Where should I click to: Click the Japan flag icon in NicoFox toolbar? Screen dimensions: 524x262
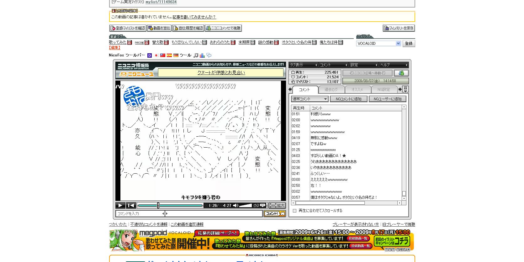(156, 55)
